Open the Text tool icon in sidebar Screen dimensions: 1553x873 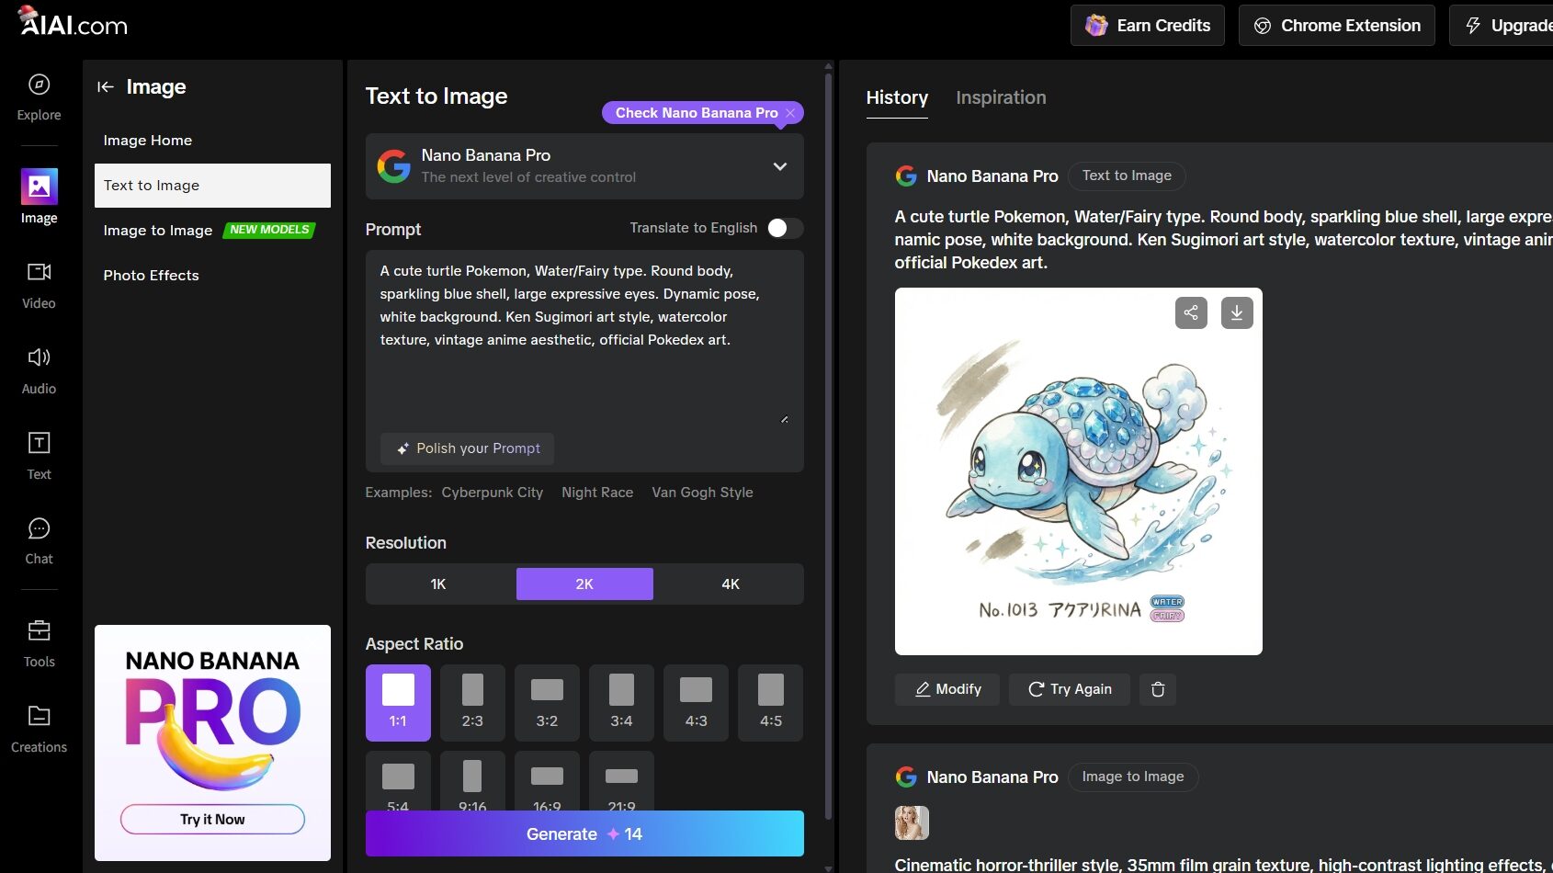point(39,443)
